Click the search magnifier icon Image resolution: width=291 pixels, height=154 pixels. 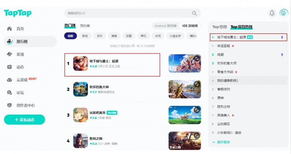point(195,13)
